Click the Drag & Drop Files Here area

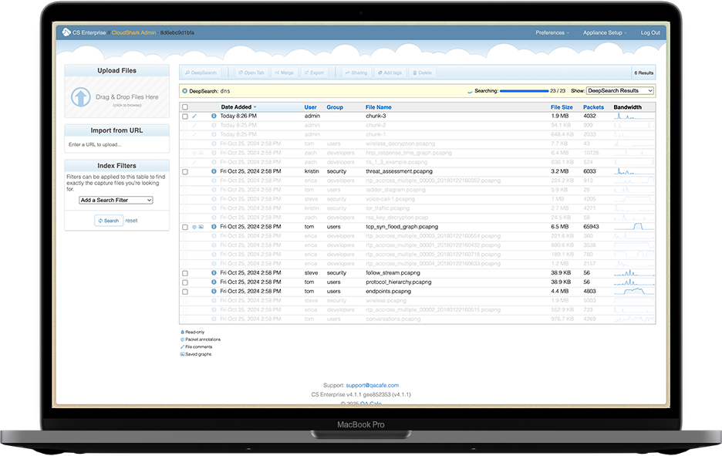(x=117, y=97)
